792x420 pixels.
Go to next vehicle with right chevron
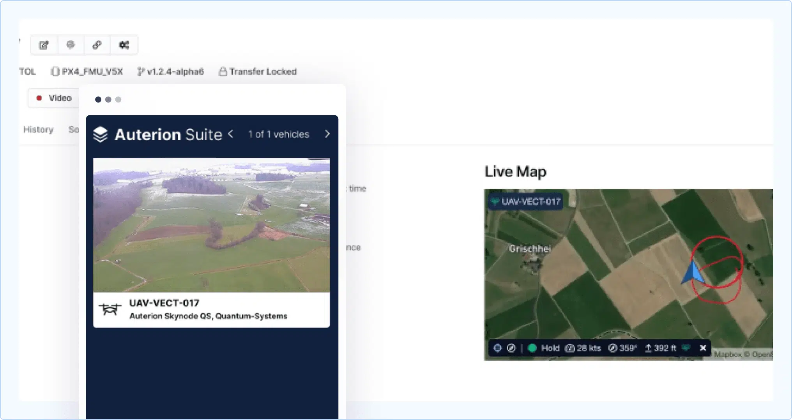(x=327, y=134)
